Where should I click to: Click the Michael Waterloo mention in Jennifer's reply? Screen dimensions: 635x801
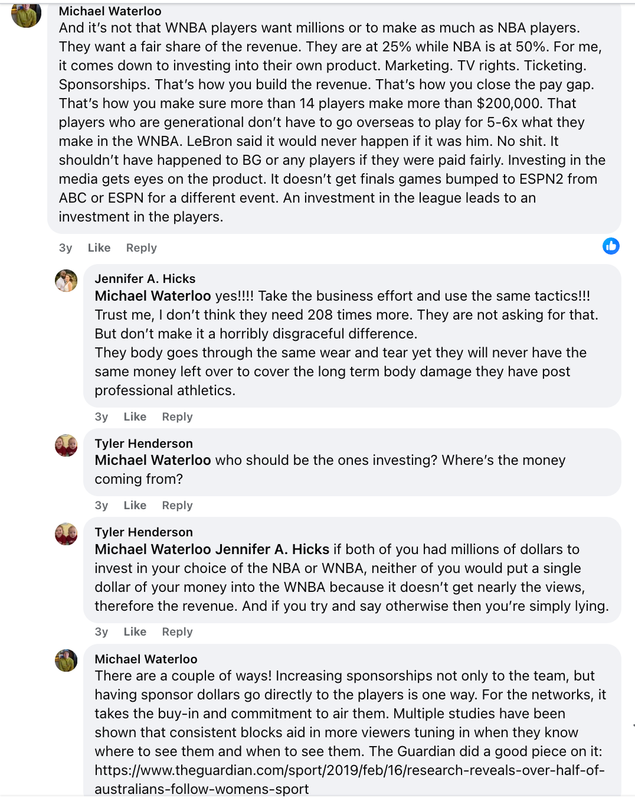153,296
